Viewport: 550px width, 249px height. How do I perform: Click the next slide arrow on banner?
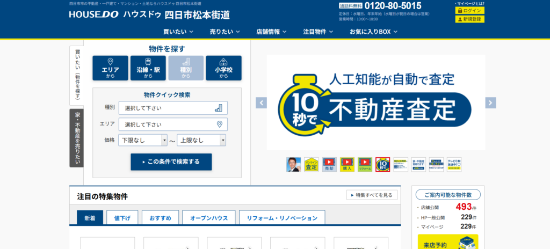click(x=490, y=102)
